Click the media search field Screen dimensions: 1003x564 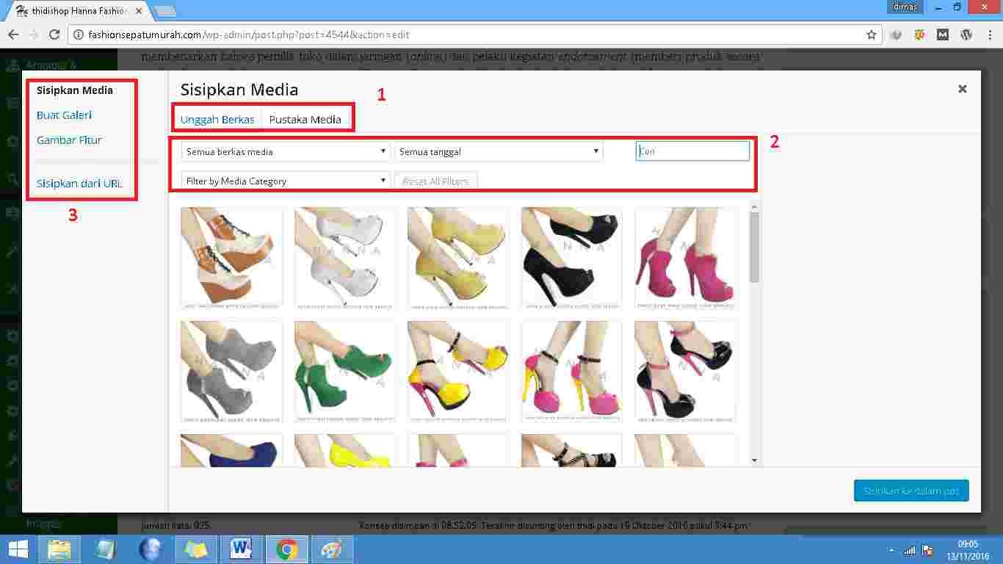tap(692, 151)
